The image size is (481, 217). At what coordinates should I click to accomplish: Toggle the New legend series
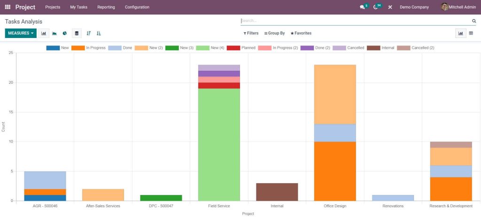coord(58,48)
